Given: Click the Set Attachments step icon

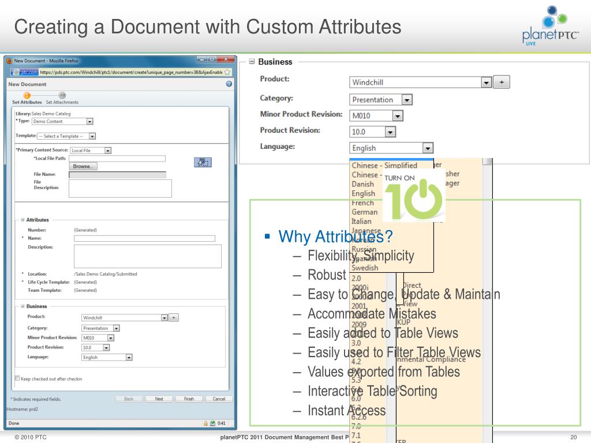Looking at the screenshot, I should [62, 96].
